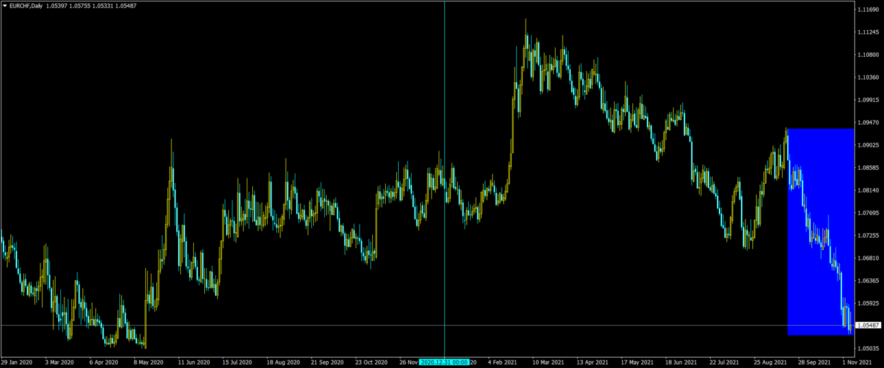
Task: Click the 1.06810 price axis label
Action: tap(868, 258)
